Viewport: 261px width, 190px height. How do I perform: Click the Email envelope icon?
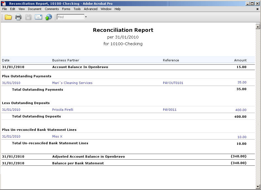[38, 17]
